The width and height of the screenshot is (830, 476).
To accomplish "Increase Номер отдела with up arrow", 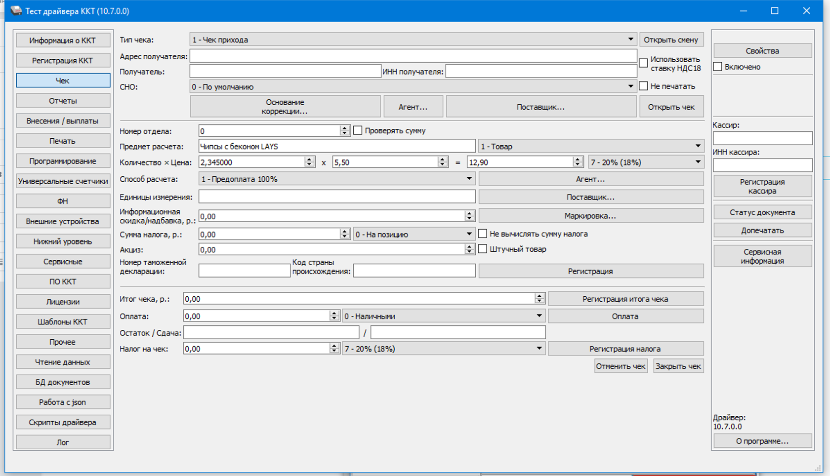I will coord(344,128).
